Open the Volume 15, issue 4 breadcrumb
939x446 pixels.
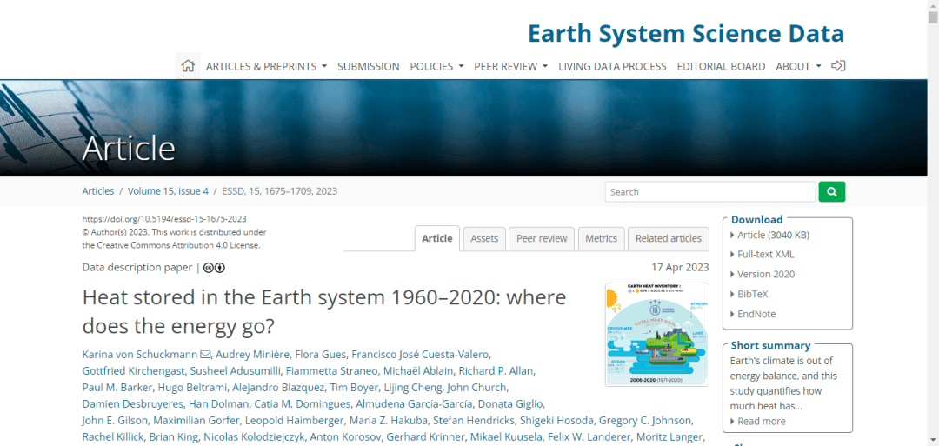[168, 191]
